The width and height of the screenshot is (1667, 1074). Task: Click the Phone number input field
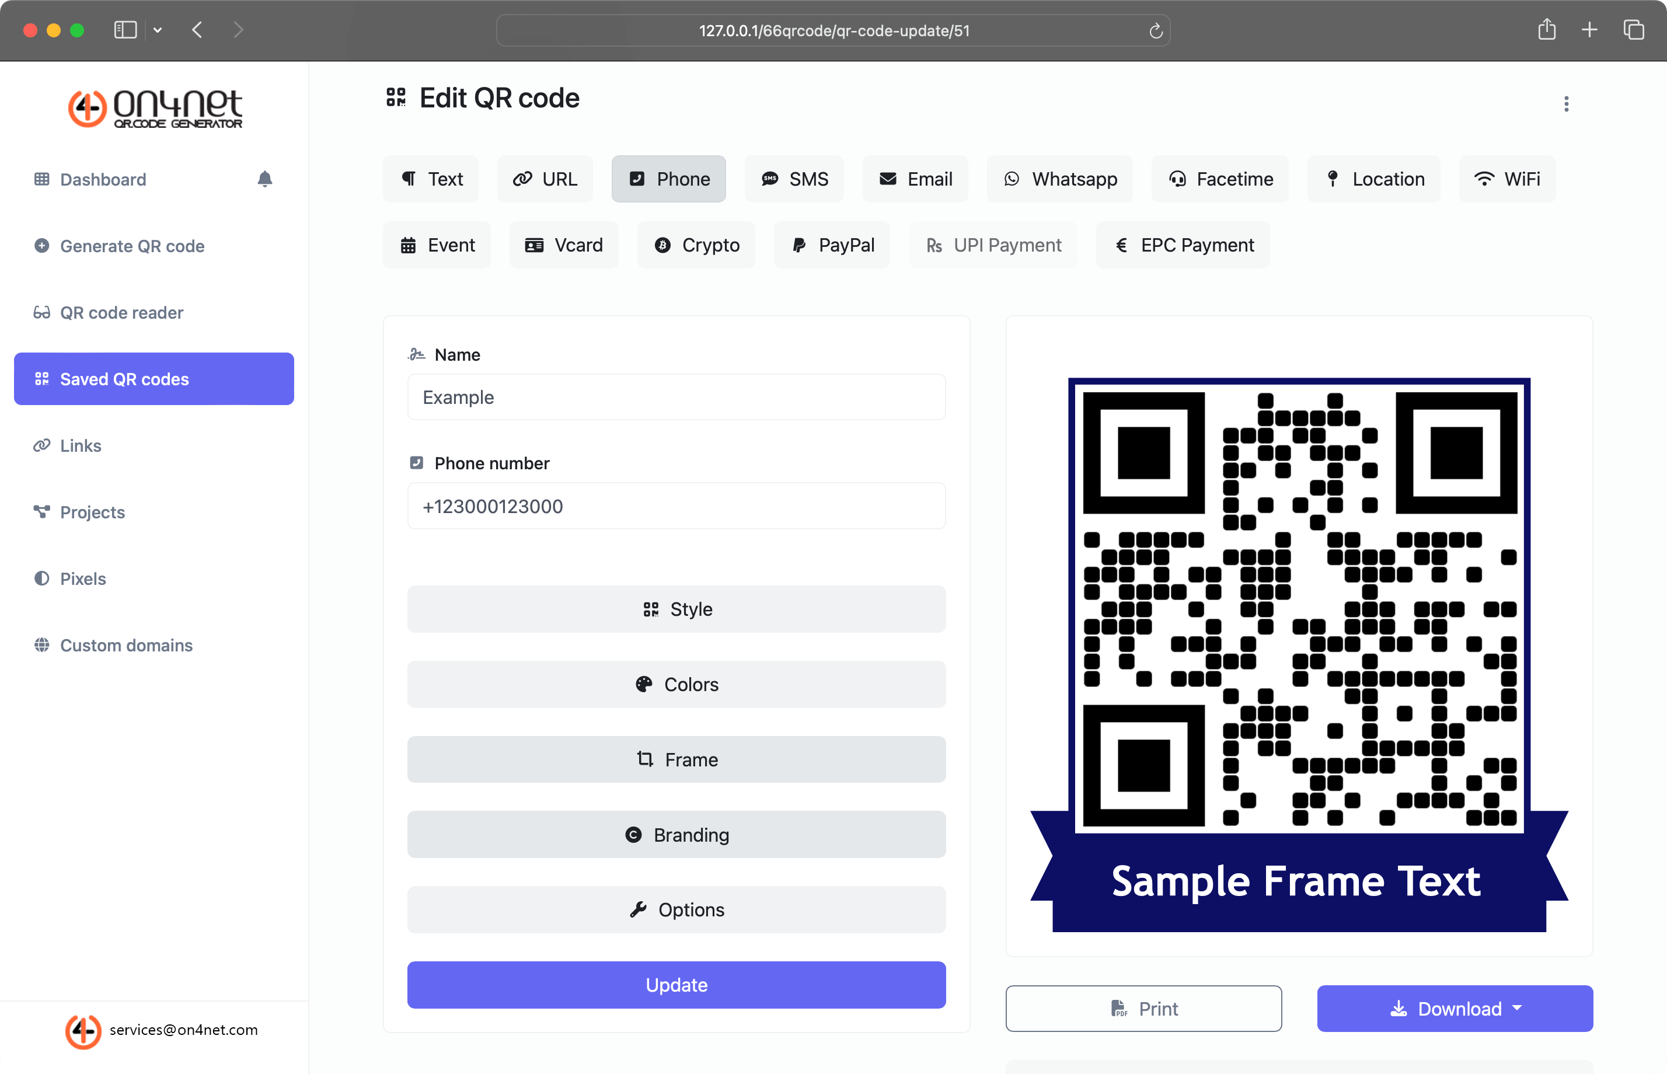(676, 506)
